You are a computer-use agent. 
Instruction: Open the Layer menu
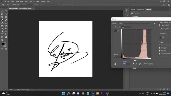coord(17,1)
